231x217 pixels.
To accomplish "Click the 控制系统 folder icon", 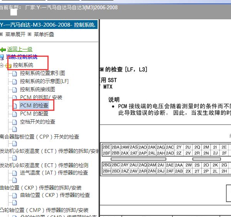I will (8, 66).
